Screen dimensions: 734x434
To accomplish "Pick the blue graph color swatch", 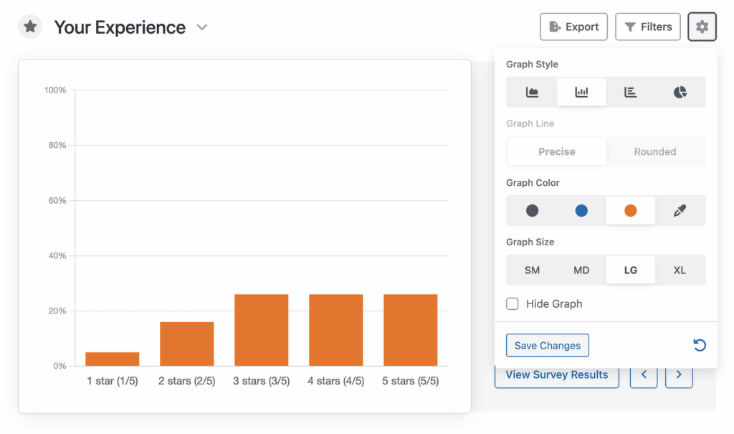I will point(581,210).
